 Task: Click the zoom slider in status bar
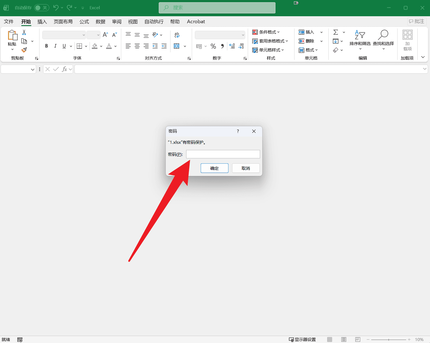(389, 339)
